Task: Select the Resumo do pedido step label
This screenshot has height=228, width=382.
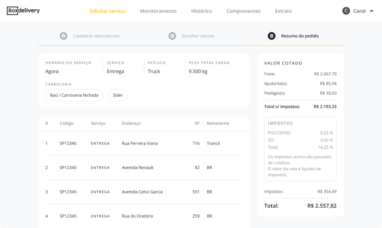Action: coord(300,36)
